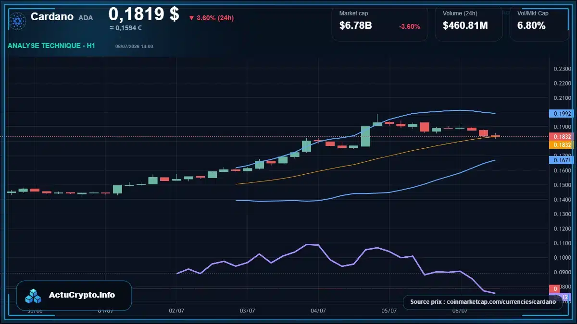Click the 04/07 date axis label
This screenshot has height=324, width=577.
point(318,311)
